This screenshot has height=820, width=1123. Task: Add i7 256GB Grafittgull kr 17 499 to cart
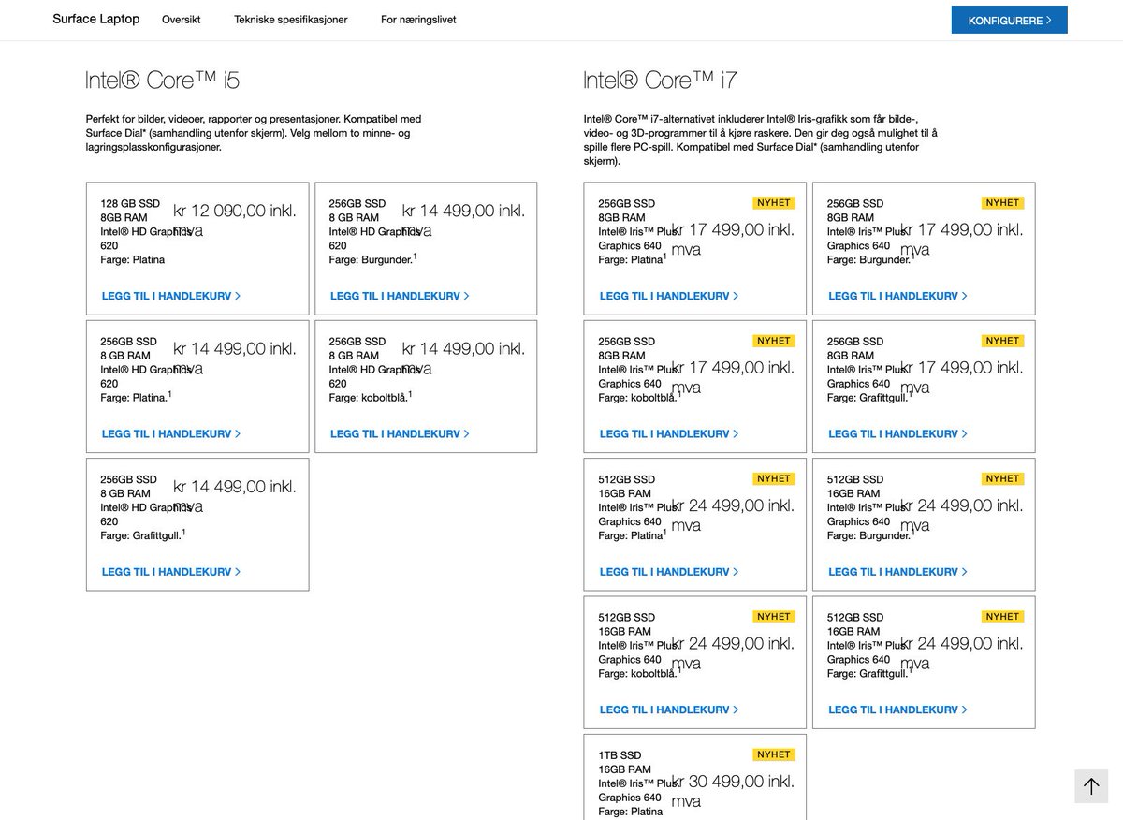(x=897, y=433)
